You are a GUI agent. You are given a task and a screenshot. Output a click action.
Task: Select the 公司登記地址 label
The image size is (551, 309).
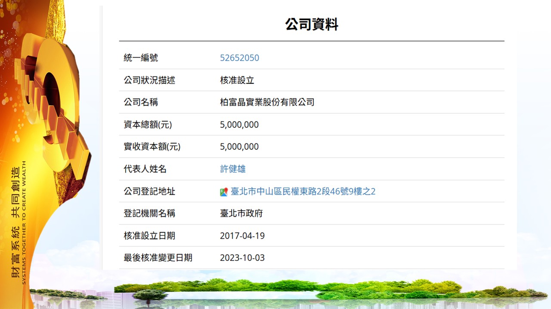(x=149, y=191)
